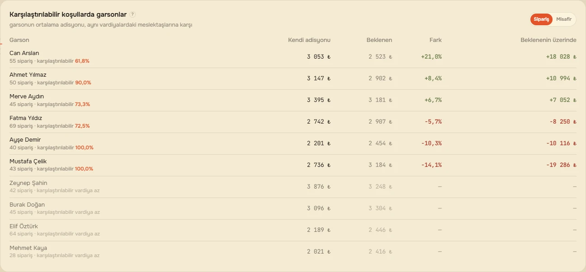The image size is (586, 272).
Task: Select Burak Doğan row
Action: (293, 208)
